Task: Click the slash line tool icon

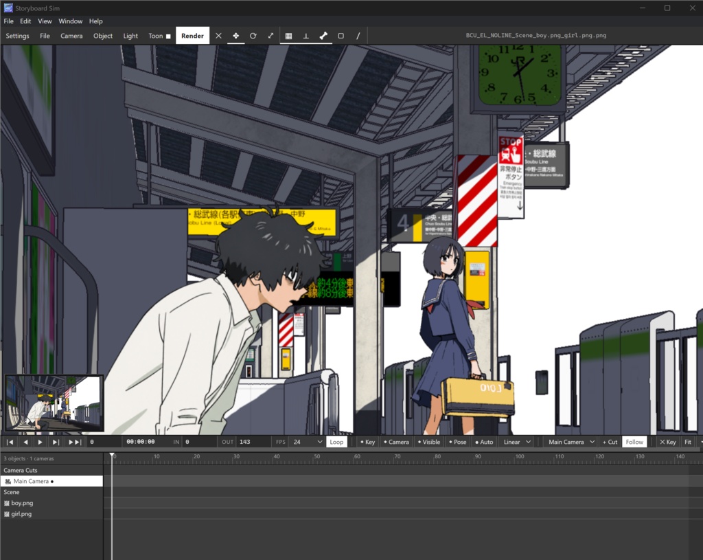Action: click(358, 36)
